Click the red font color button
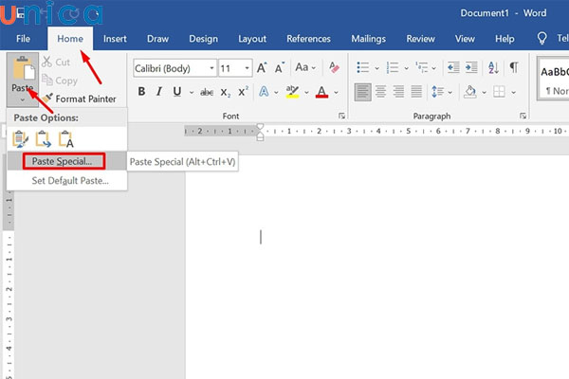Viewport: 569px width, 379px height. pyautogui.click(x=322, y=92)
